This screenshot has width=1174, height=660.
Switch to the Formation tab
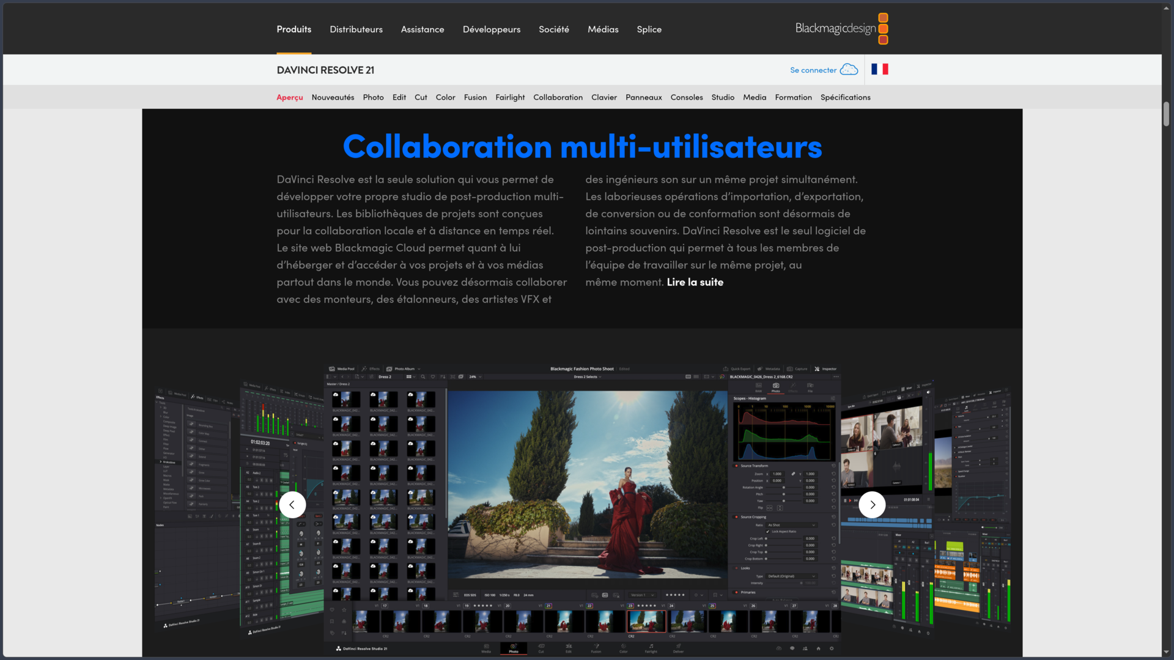(x=793, y=97)
